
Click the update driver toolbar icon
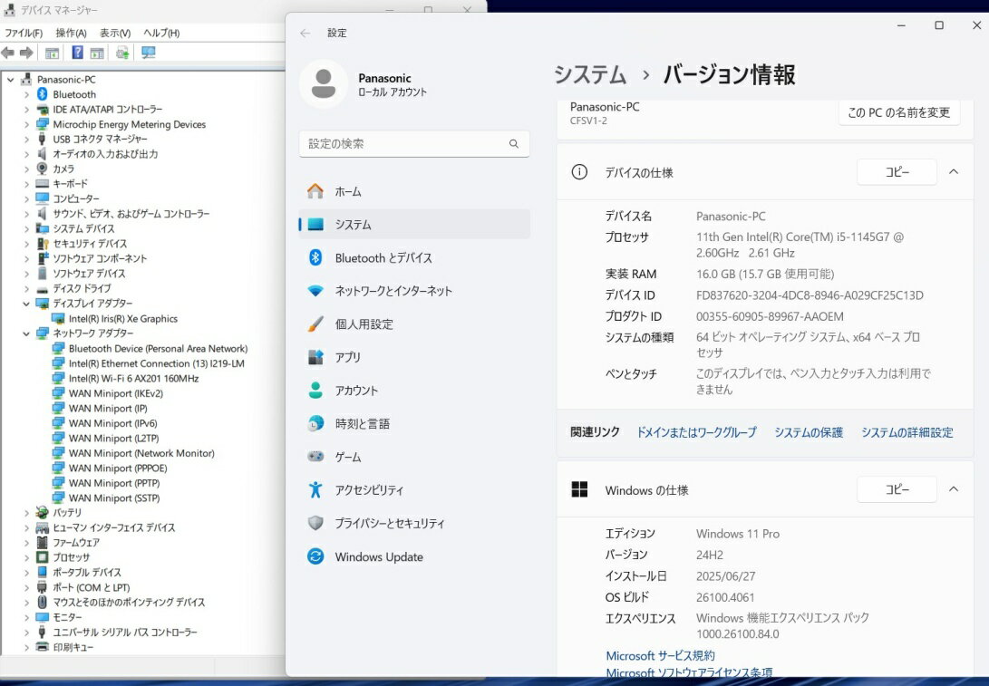122,53
